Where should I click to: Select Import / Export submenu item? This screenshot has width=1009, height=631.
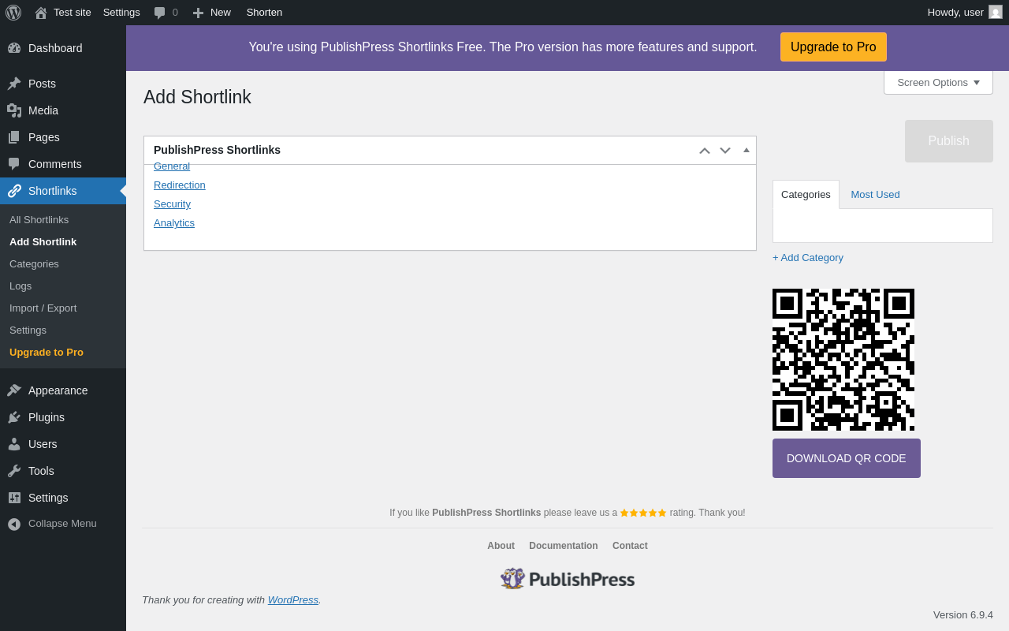tap(43, 308)
